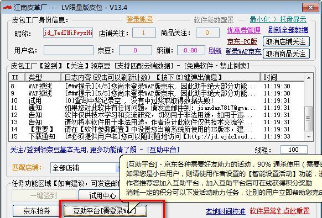Close the 江南皮革厂 window

(310, 7)
